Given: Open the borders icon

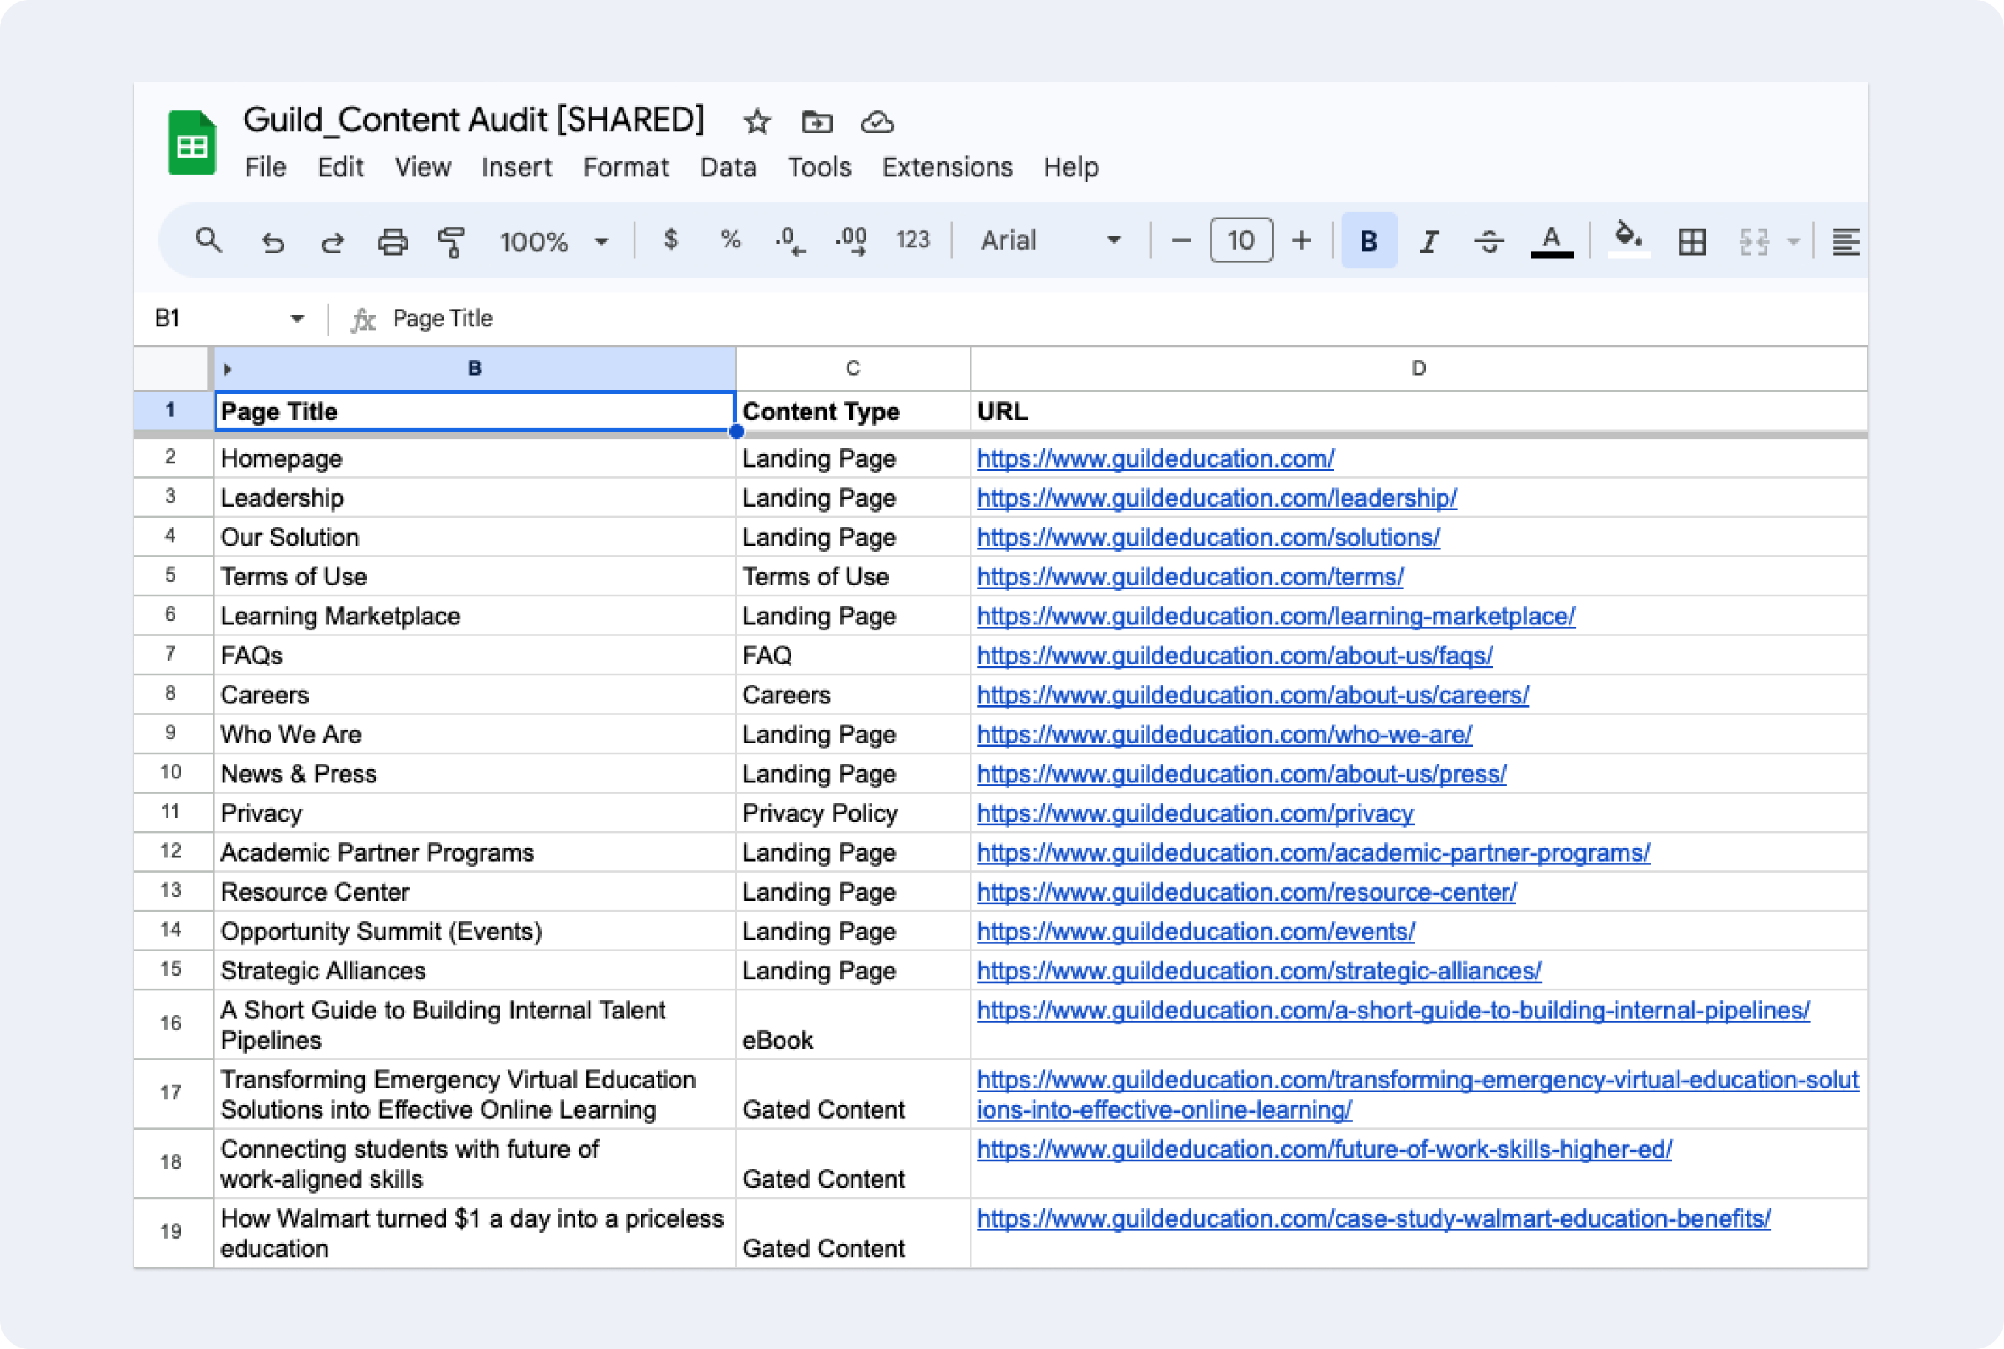Looking at the screenshot, I should 1692,242.
